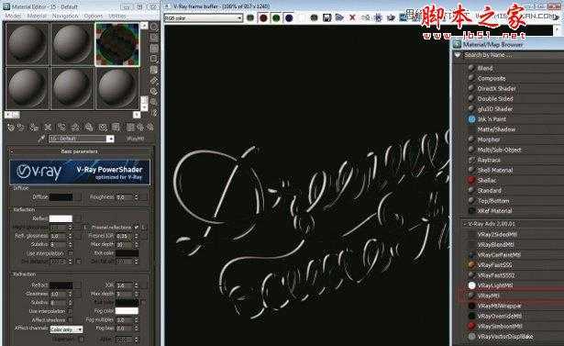
Task: Click the Put Material to Scene icon
Action: 20,127
